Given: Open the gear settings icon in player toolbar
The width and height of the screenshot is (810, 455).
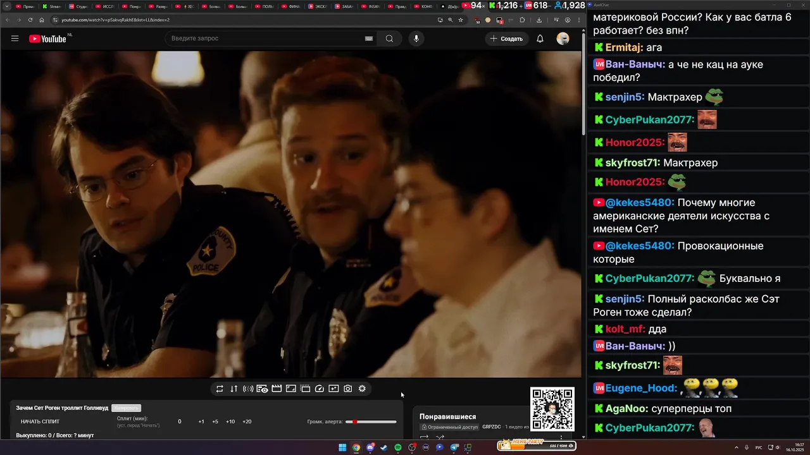Looking at the screenshot, I should (x=362, y=389).
